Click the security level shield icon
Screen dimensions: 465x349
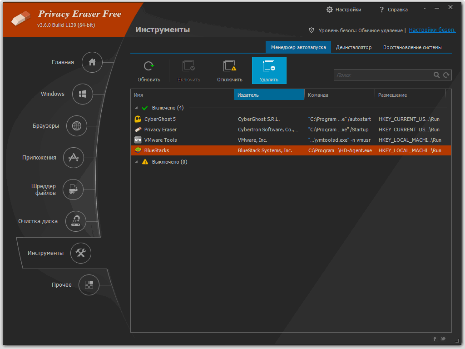[x=312, y=30]
